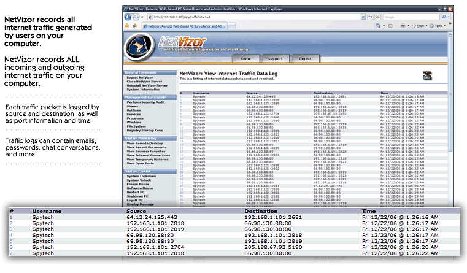This screenshot has height=273, width=467.
Task: Select System Lockdown in sidebar
Action: pos(141,176)
